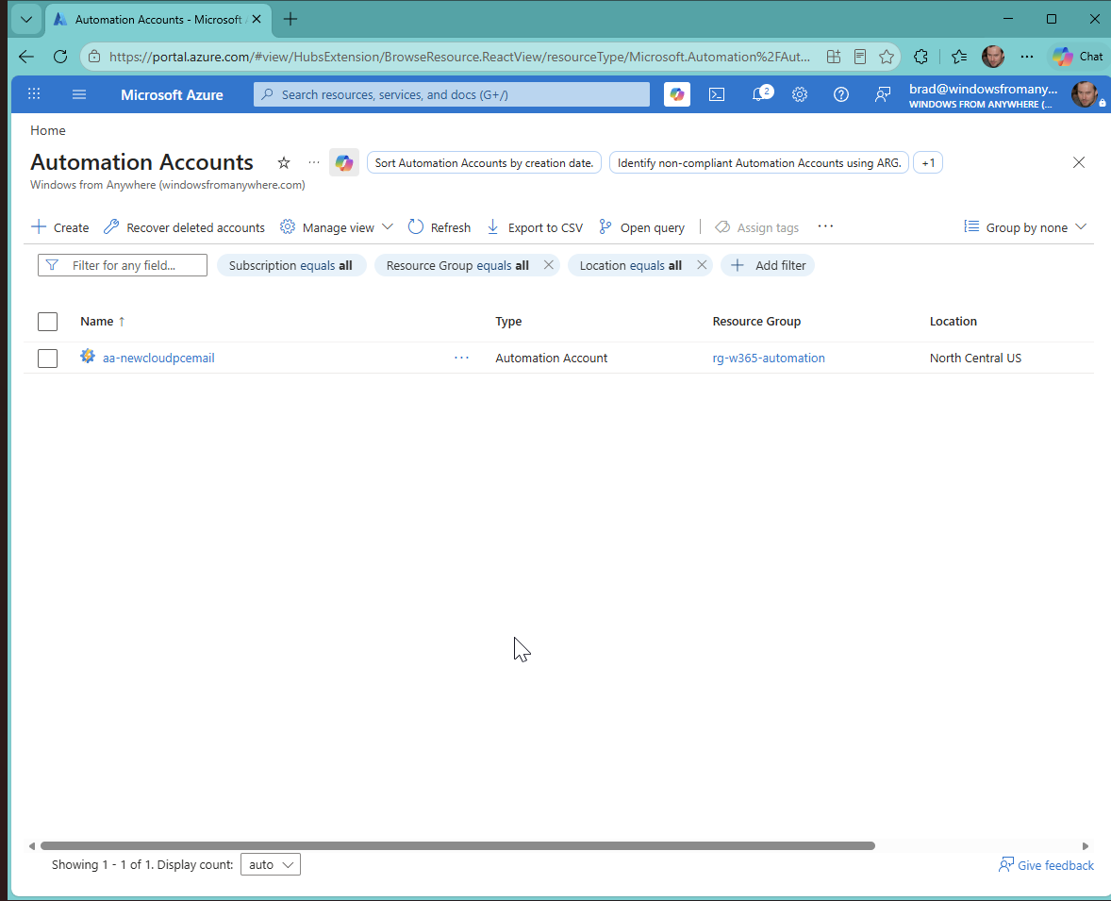1111x901 pixels.
Task: Close the Automation Accounts blade
Action: pos(1078,162)
